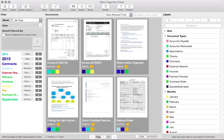Viewport: 224px width, 140px height.
Task: Expand the Bills label group
Action: (x=165, y=31)
